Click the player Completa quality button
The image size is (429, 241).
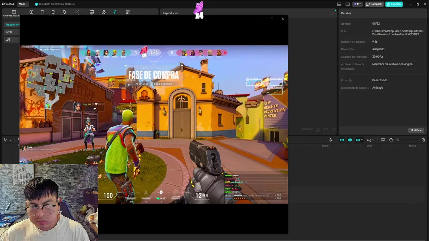pos(308,130)
